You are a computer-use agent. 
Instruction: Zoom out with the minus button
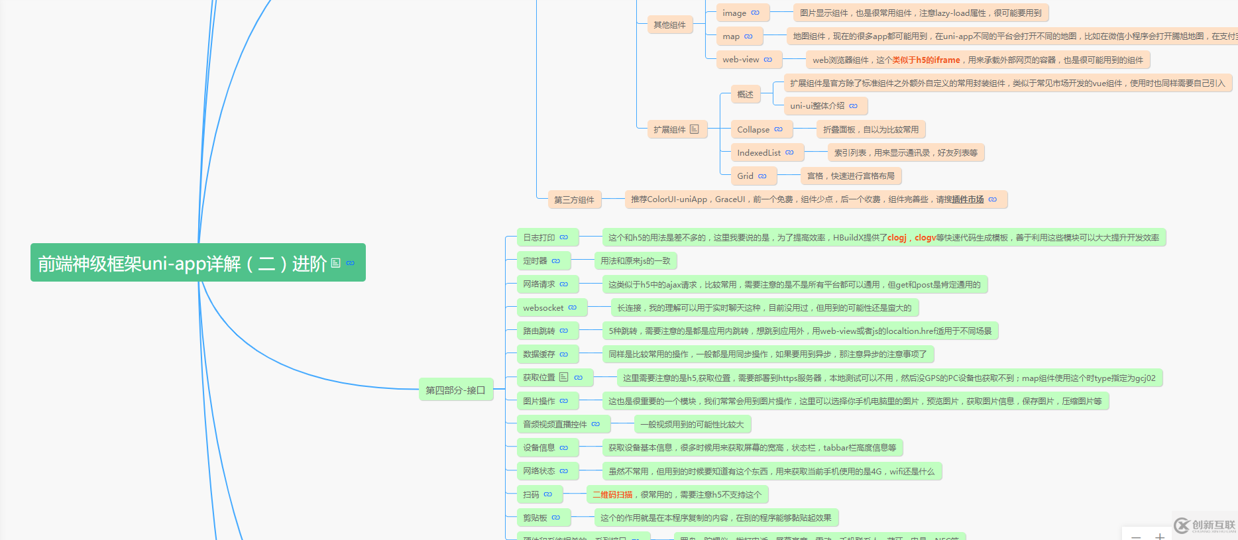pos(1136,536)
